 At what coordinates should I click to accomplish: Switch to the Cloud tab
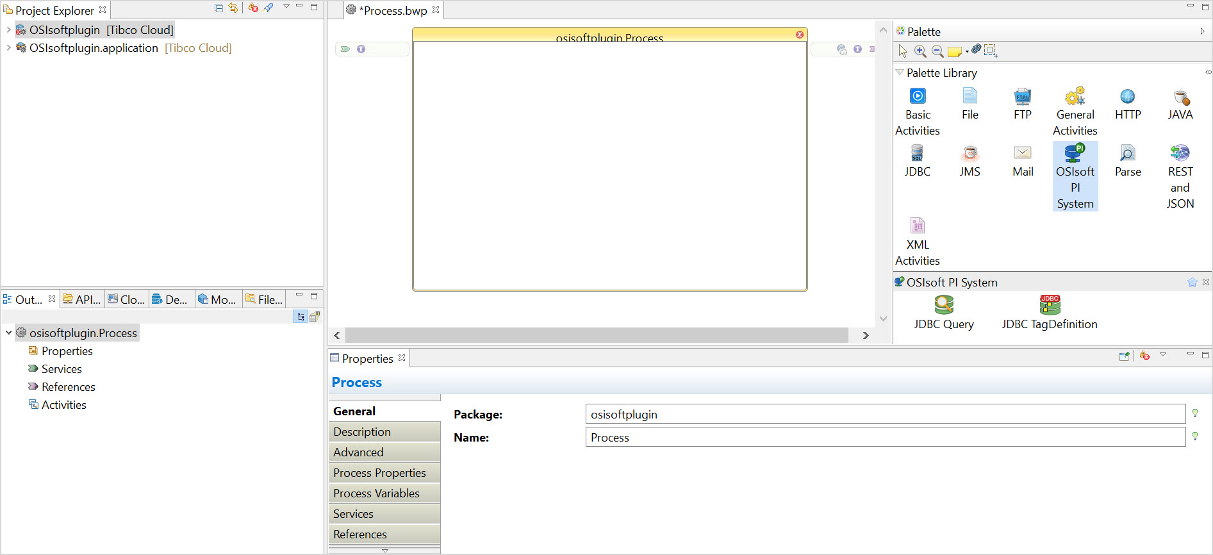pyautogui.click(x=126, y=299)
